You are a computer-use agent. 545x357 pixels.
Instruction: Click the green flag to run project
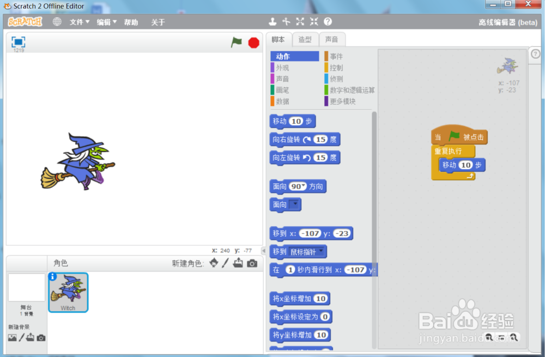237,43
